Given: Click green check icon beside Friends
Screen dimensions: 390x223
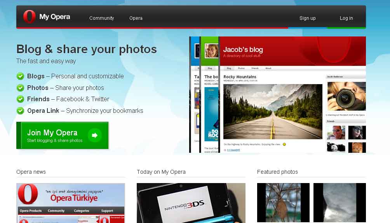Looking at the screenshot, I should (x=21, y=99).
